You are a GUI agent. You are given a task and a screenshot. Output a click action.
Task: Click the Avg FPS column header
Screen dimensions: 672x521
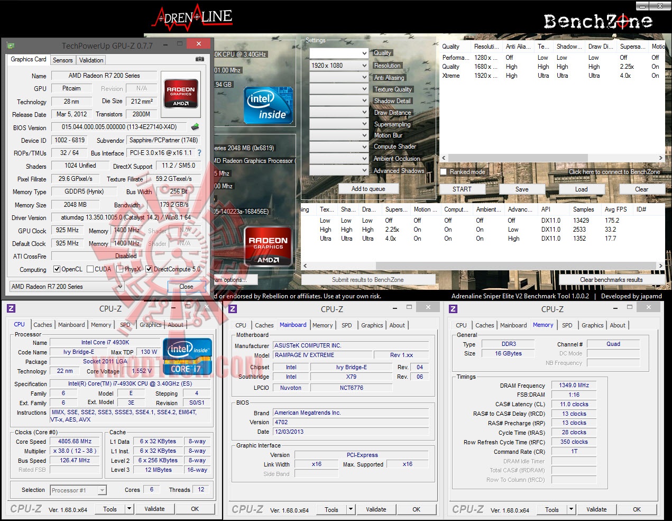point(616,209)
